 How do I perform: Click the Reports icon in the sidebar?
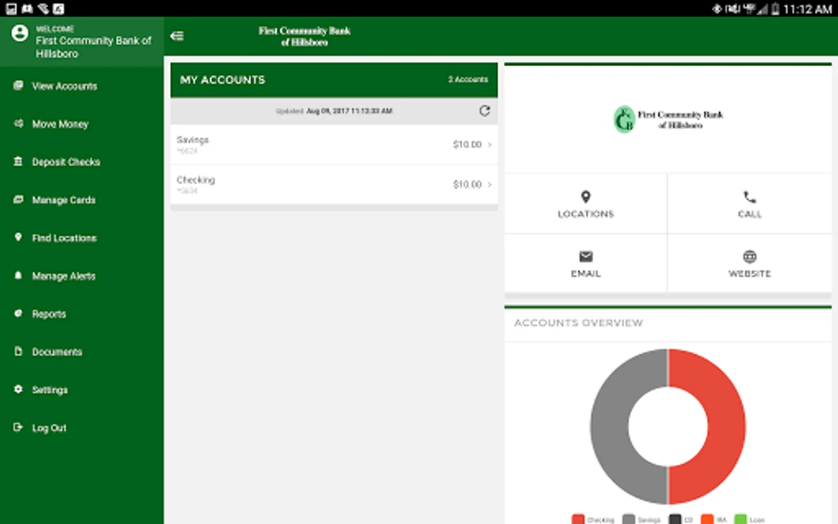(18, 313)
